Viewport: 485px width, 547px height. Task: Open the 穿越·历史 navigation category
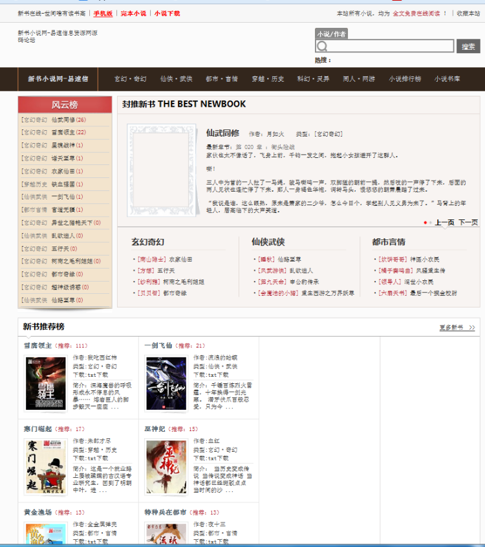click(x=268, y=79)
